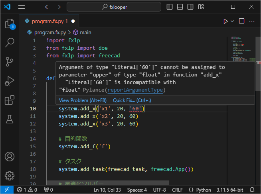Toggle the secondary side bar layout button

tap(190, 7)
